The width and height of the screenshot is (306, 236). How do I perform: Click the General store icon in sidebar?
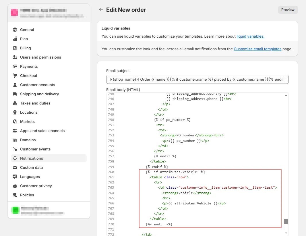[x=15, y=30]
